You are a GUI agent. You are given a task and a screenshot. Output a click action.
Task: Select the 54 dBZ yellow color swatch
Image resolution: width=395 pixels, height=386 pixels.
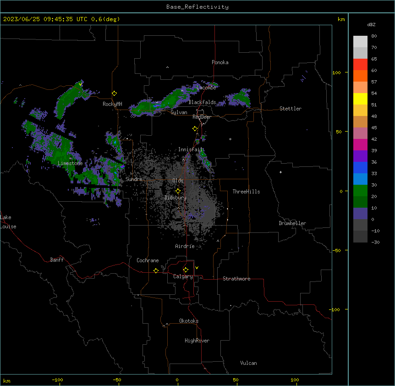pos(360,99)
